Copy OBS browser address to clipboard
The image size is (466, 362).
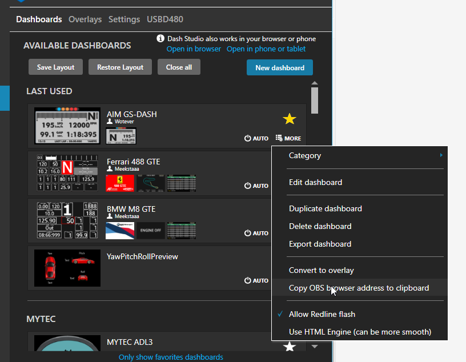359,288
